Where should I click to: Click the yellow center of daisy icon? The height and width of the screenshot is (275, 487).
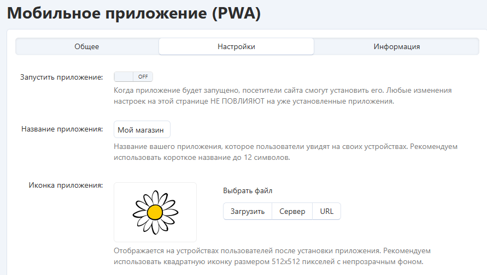[155, 212]
